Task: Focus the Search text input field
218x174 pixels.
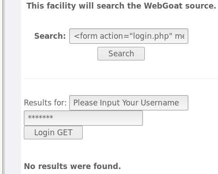Action: tap(129, 36)
